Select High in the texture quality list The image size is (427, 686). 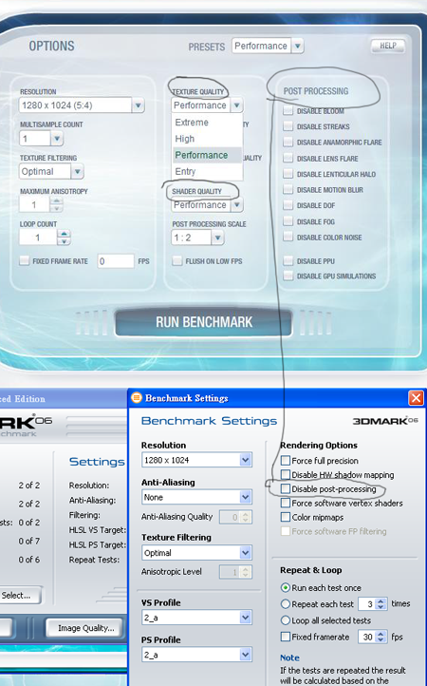tap(207, 139)
